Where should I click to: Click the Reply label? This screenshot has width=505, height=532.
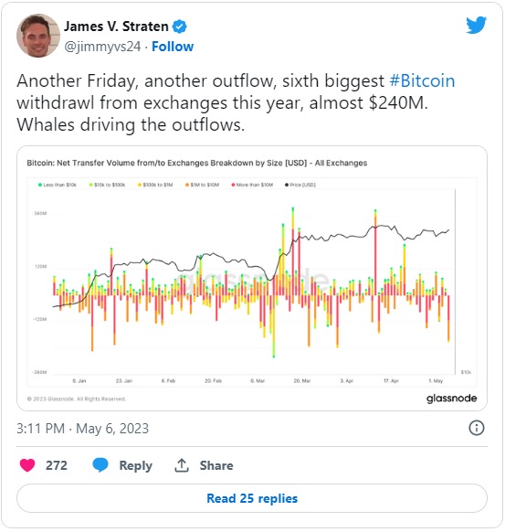click(x=135, y=465)
